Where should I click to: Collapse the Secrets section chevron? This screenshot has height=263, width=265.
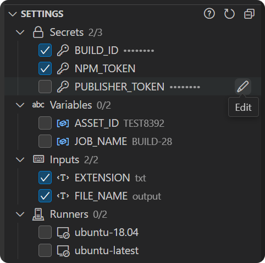click(20, 33)
